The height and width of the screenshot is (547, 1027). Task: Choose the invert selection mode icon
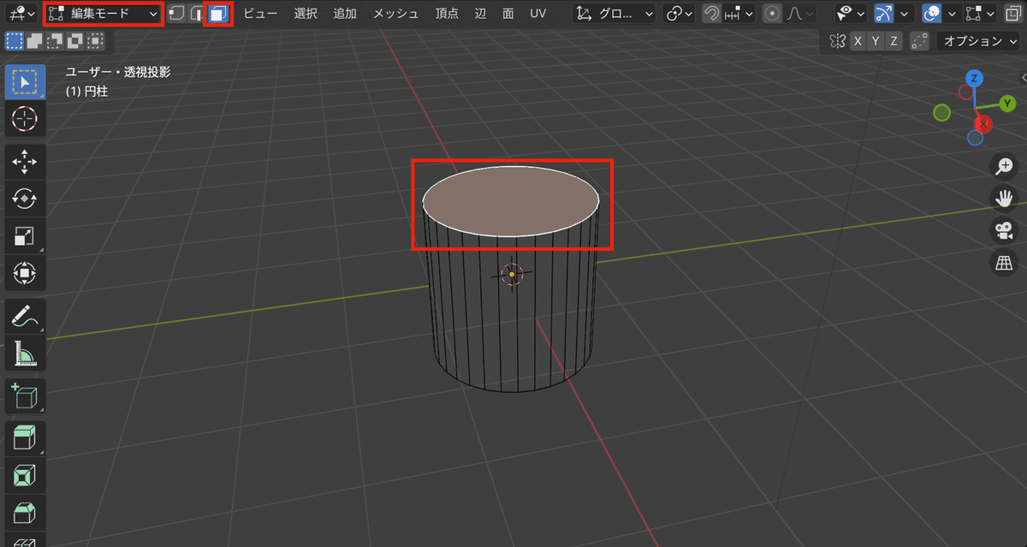coord(76,40)
